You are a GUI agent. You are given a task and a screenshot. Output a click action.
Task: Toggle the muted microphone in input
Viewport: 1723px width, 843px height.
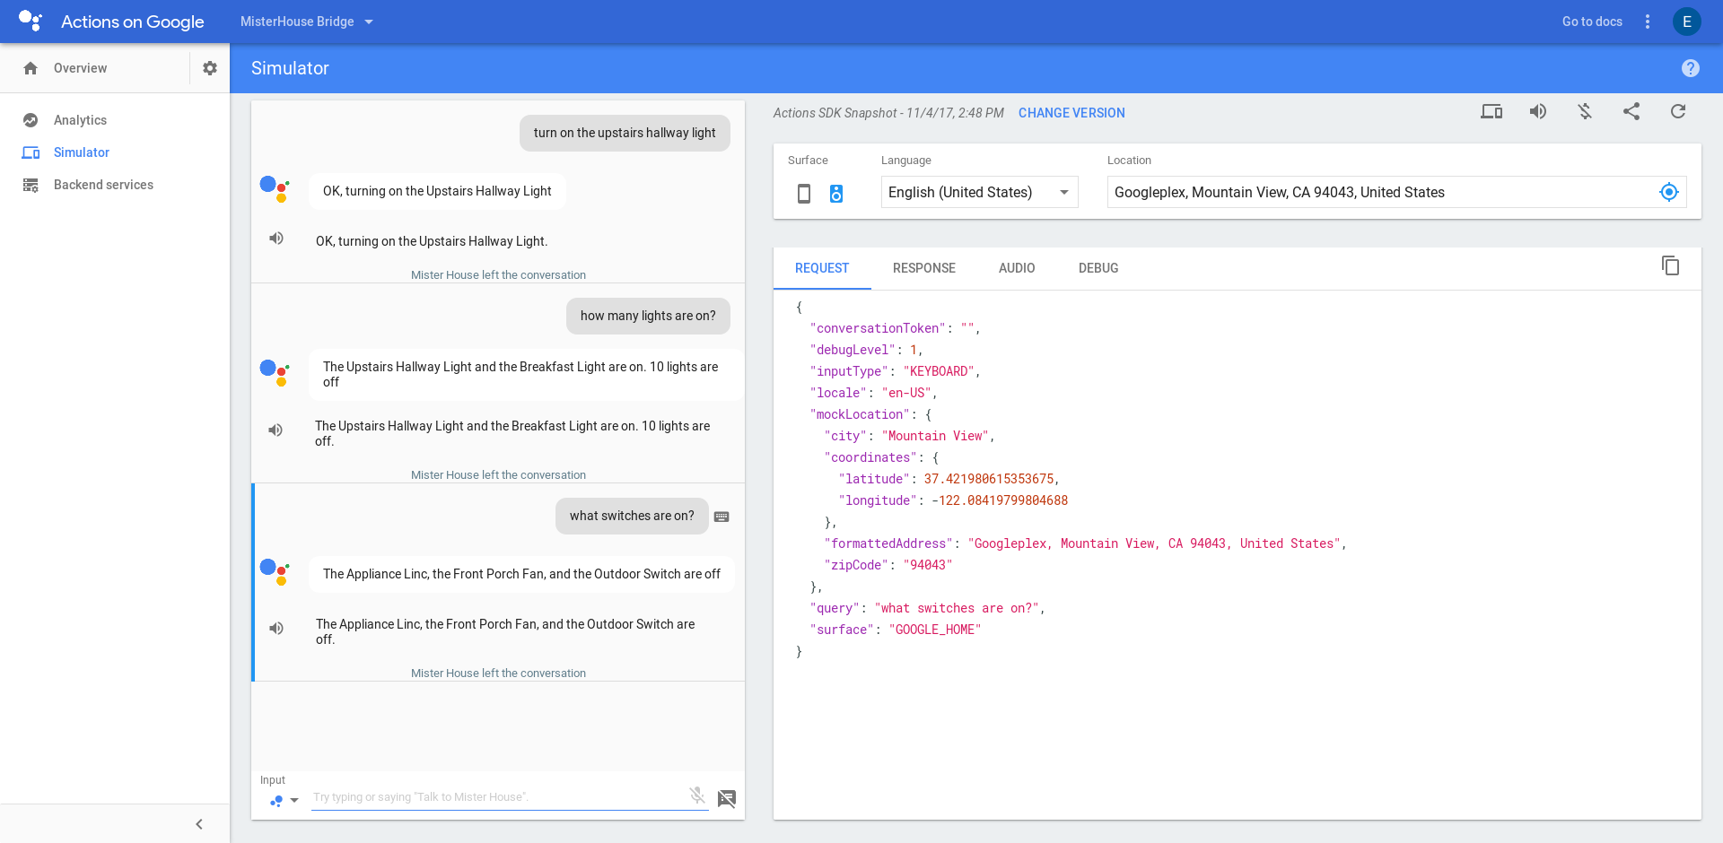pyautogui.click(x=697, y=795)
